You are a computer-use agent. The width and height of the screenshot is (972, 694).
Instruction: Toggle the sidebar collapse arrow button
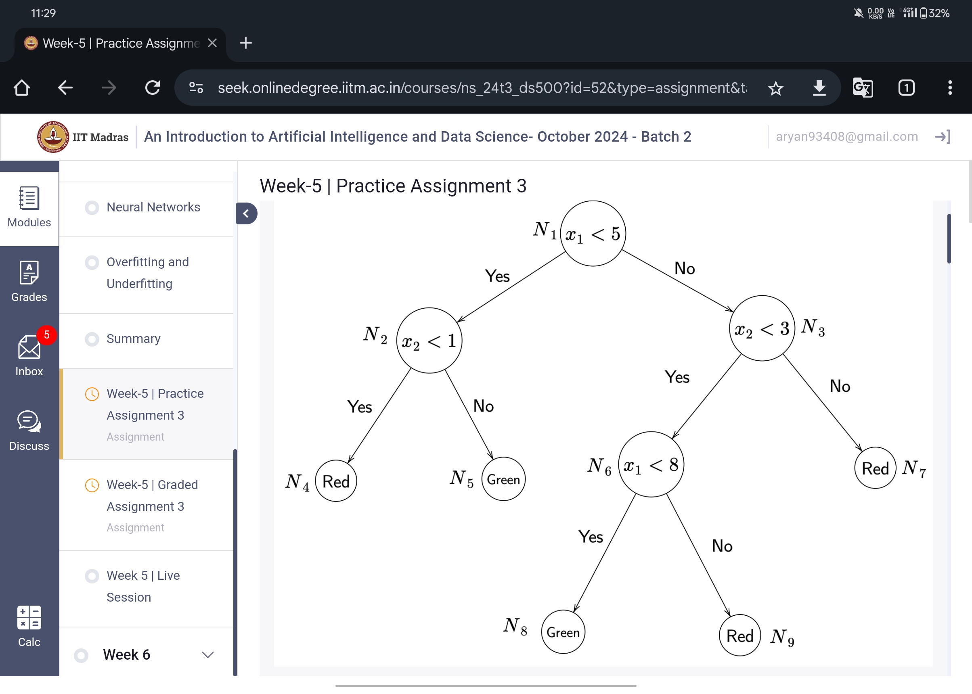(245, 213)
